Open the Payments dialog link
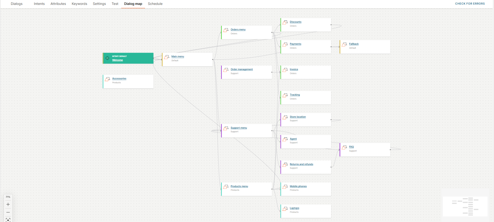Image resolution: width=494 pixels, height=222 pixels. click(295, 44)
